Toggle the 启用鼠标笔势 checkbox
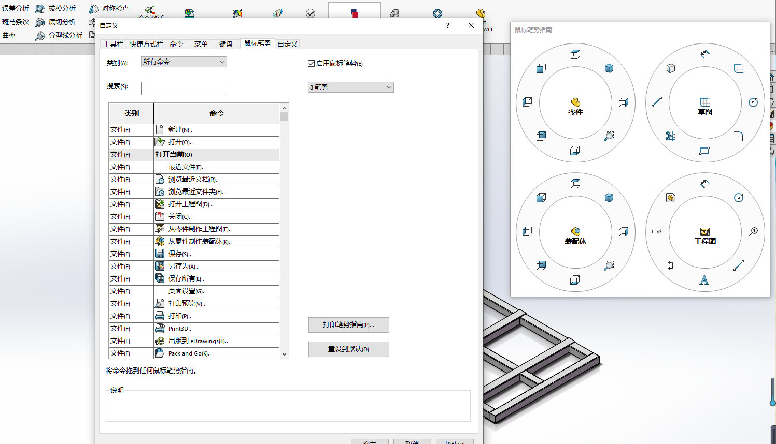The image size is (776, 444). 311,63
